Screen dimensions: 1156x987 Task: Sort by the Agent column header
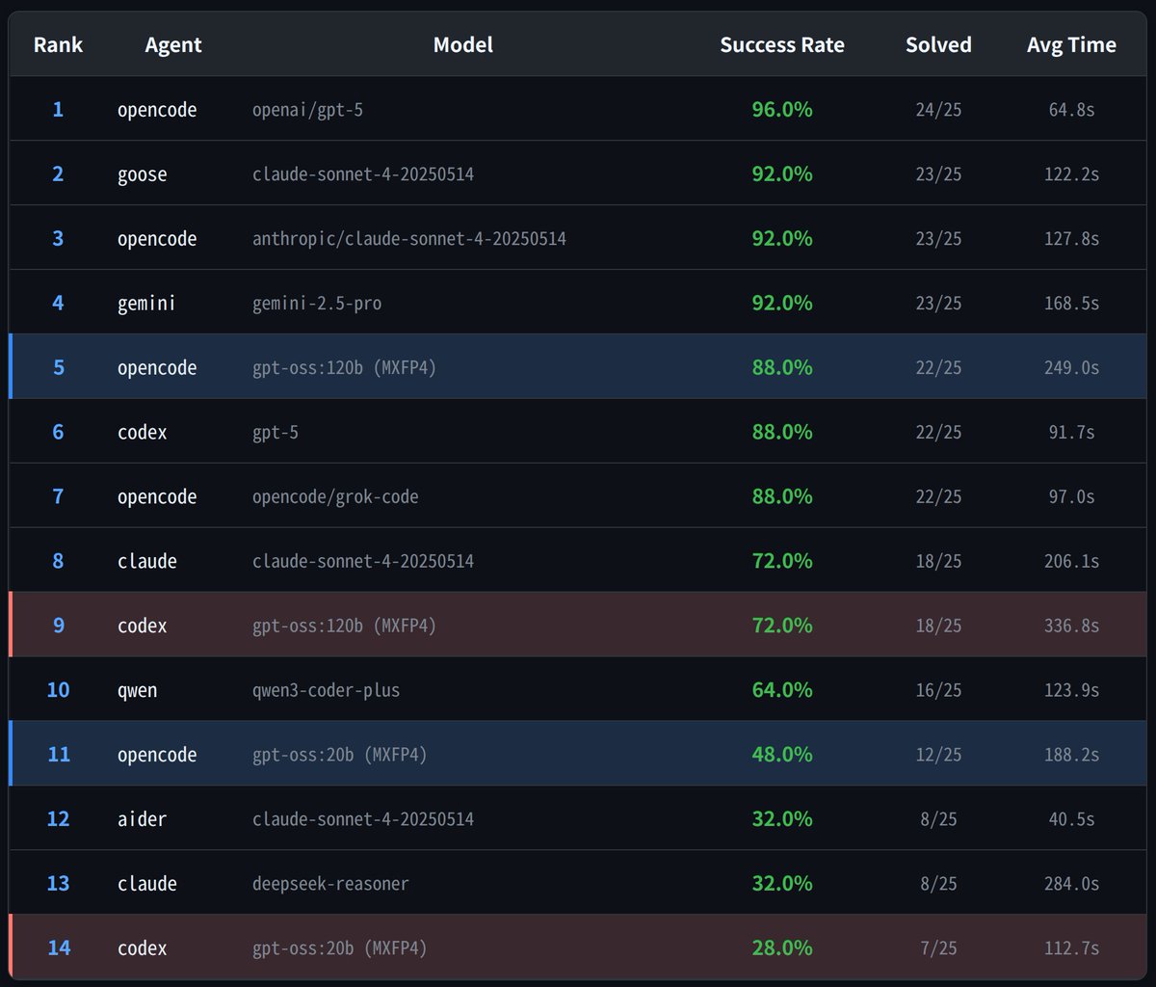[x=174, y=44]
